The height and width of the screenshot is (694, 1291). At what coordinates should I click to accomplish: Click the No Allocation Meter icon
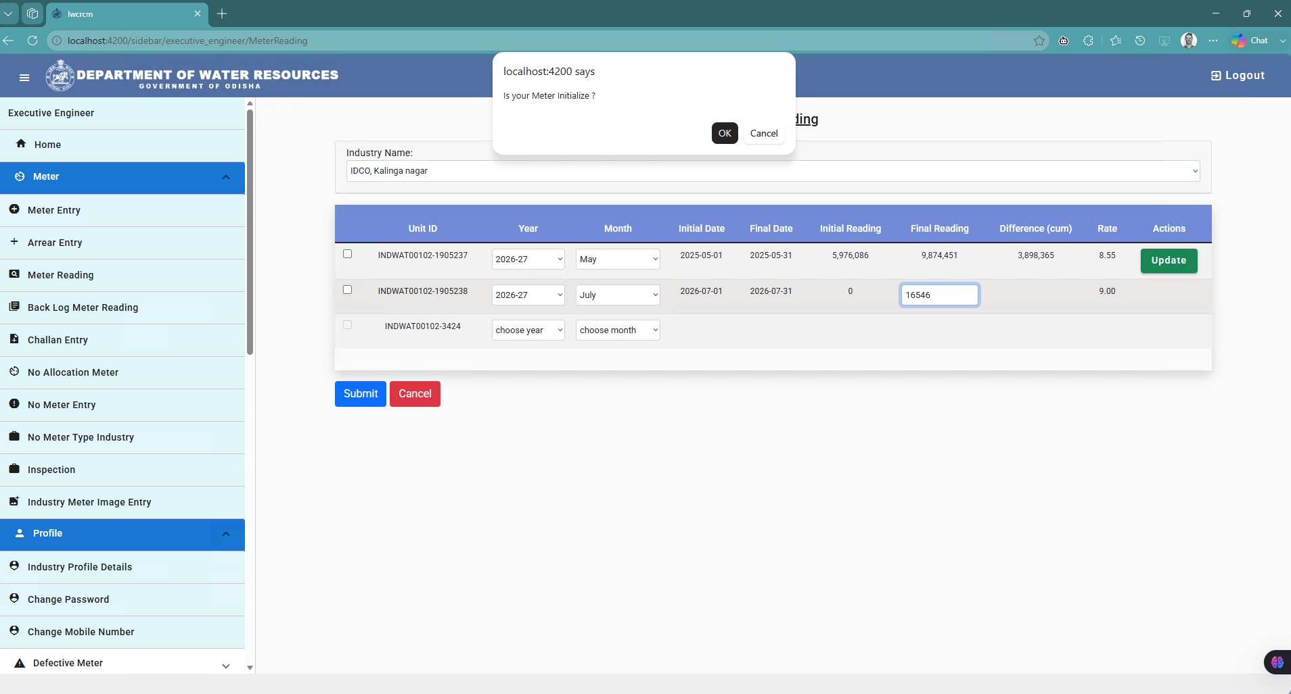14,371
